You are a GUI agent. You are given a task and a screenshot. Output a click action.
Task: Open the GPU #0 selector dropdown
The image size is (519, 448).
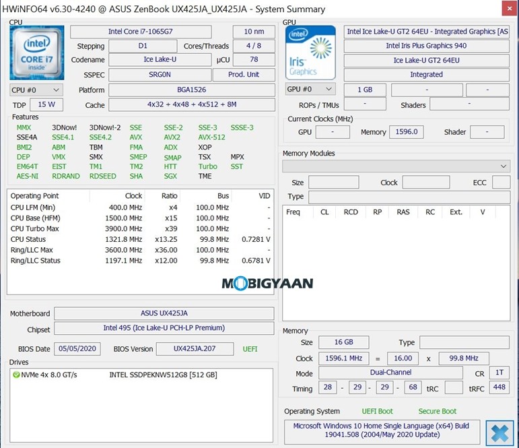click(x=310, y=89)
